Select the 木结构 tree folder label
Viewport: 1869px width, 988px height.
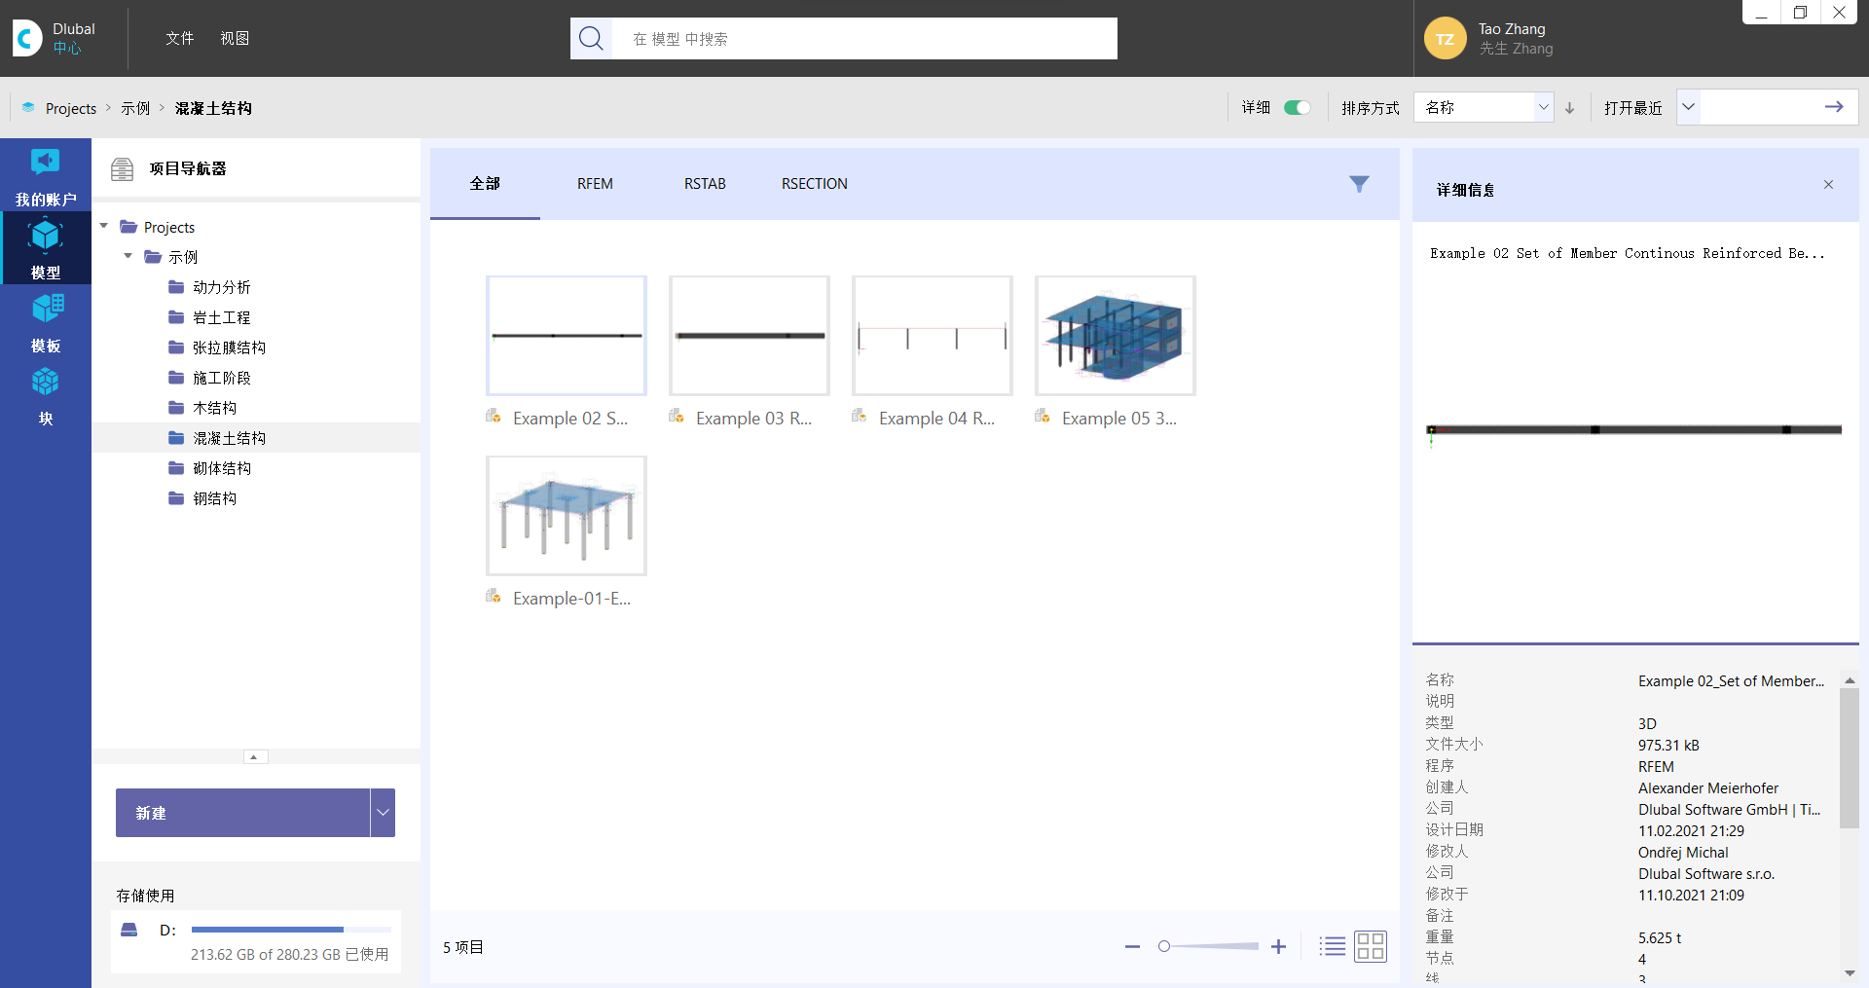pos(214,408)
